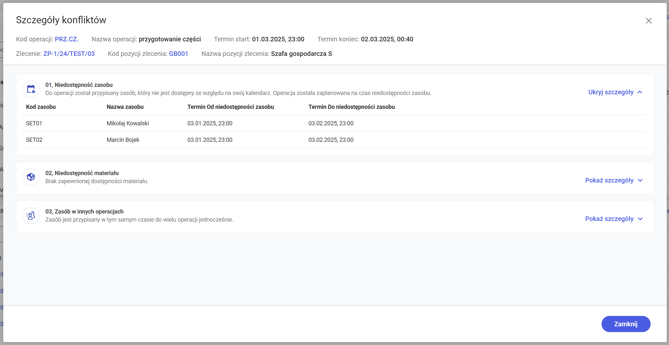
Task: Open operation code link PRZ.CZ.
Action: pos(67,39)
